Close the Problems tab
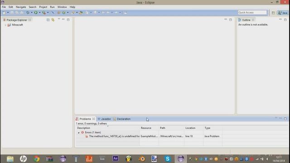The width and height of the screenshot is (290, 163). [94, 119]
